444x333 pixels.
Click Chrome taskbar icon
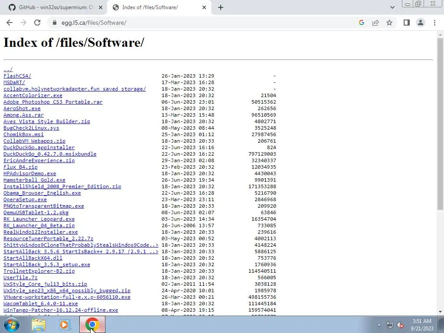coord(92,324)
